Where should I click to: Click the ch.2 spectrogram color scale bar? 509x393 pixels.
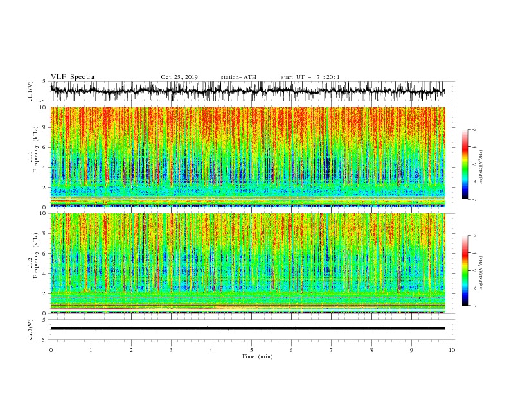pyautogui.click(x=465, y=270)
